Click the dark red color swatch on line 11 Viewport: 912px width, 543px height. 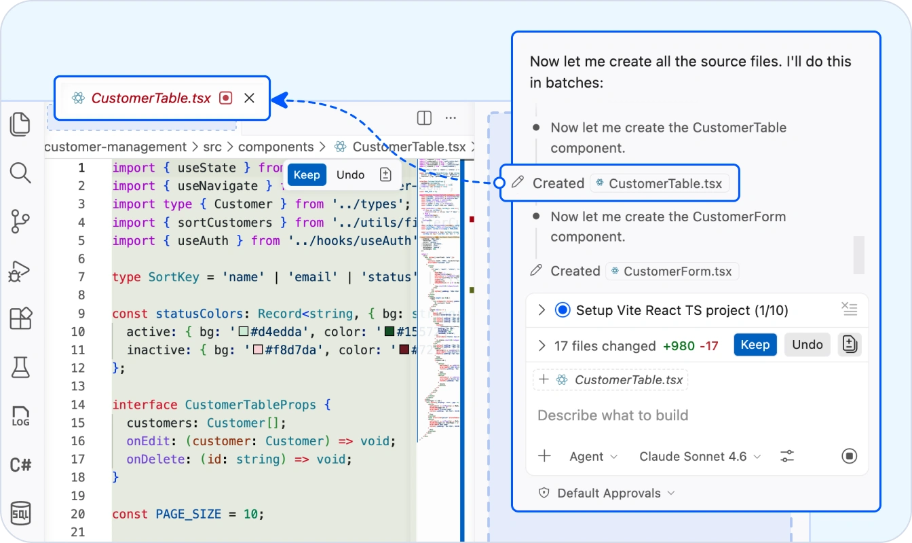tap(404, 350)
